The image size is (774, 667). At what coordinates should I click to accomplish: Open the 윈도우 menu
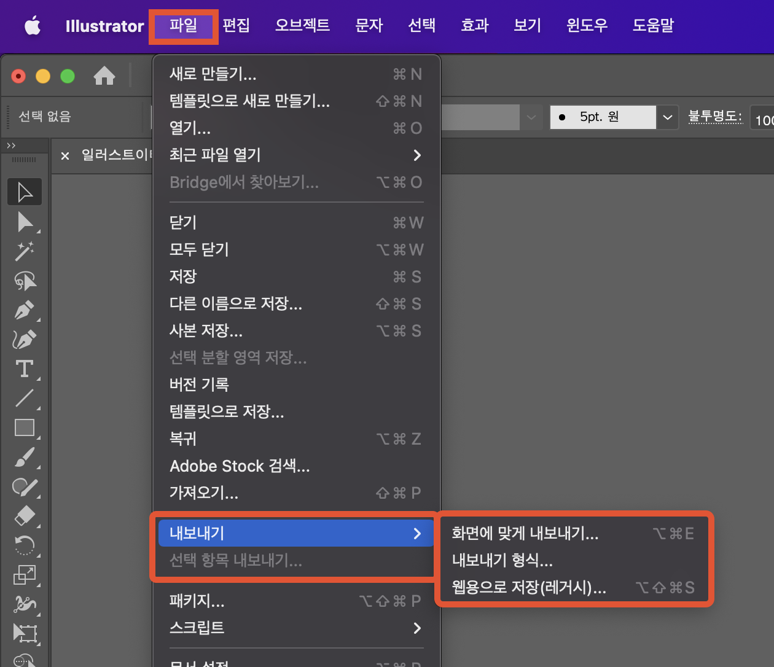(x=587, y=26)
